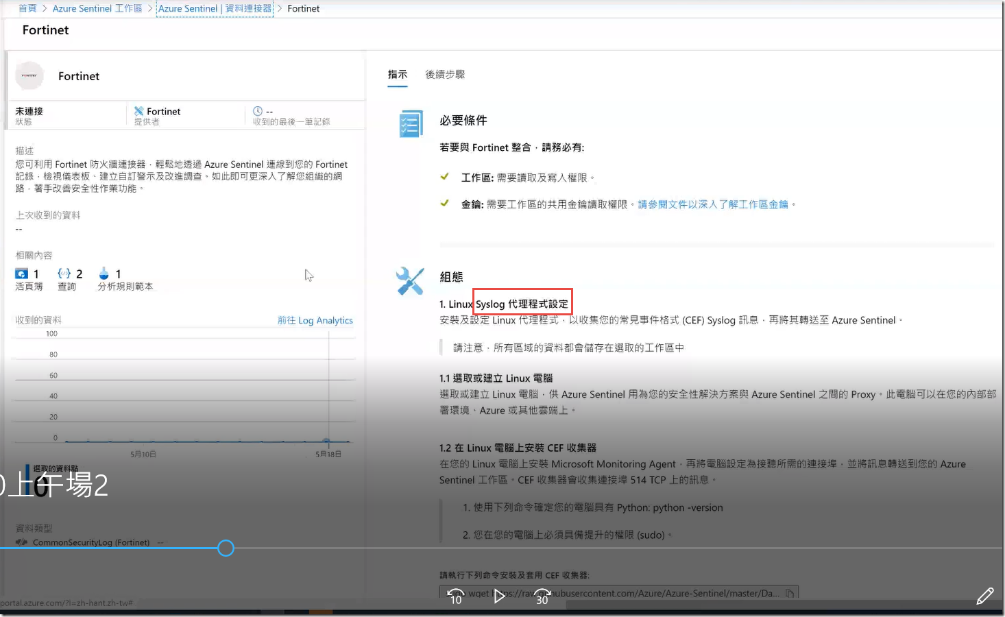Click the last-log-received clock icon
This screenshot has height=617, width=1005.
(258, 111)
